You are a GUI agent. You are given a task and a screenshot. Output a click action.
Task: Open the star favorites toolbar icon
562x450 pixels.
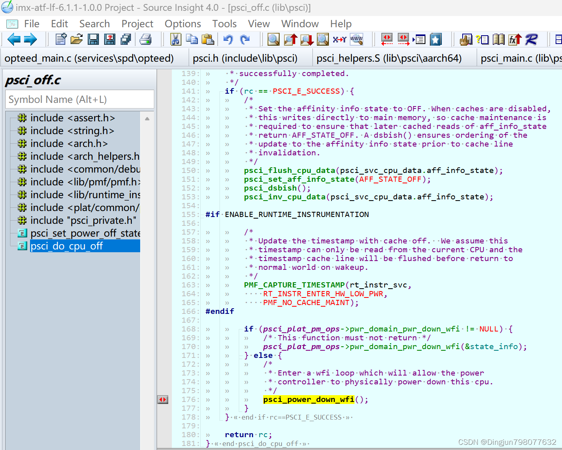pyautogui.click(x=436, y=39)
